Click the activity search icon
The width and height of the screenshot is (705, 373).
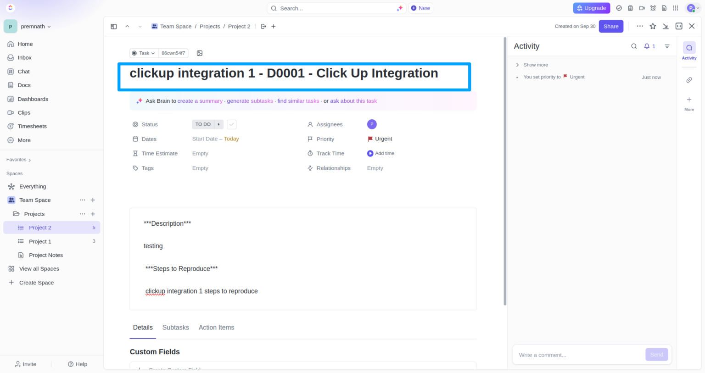[x=634, y=46]
